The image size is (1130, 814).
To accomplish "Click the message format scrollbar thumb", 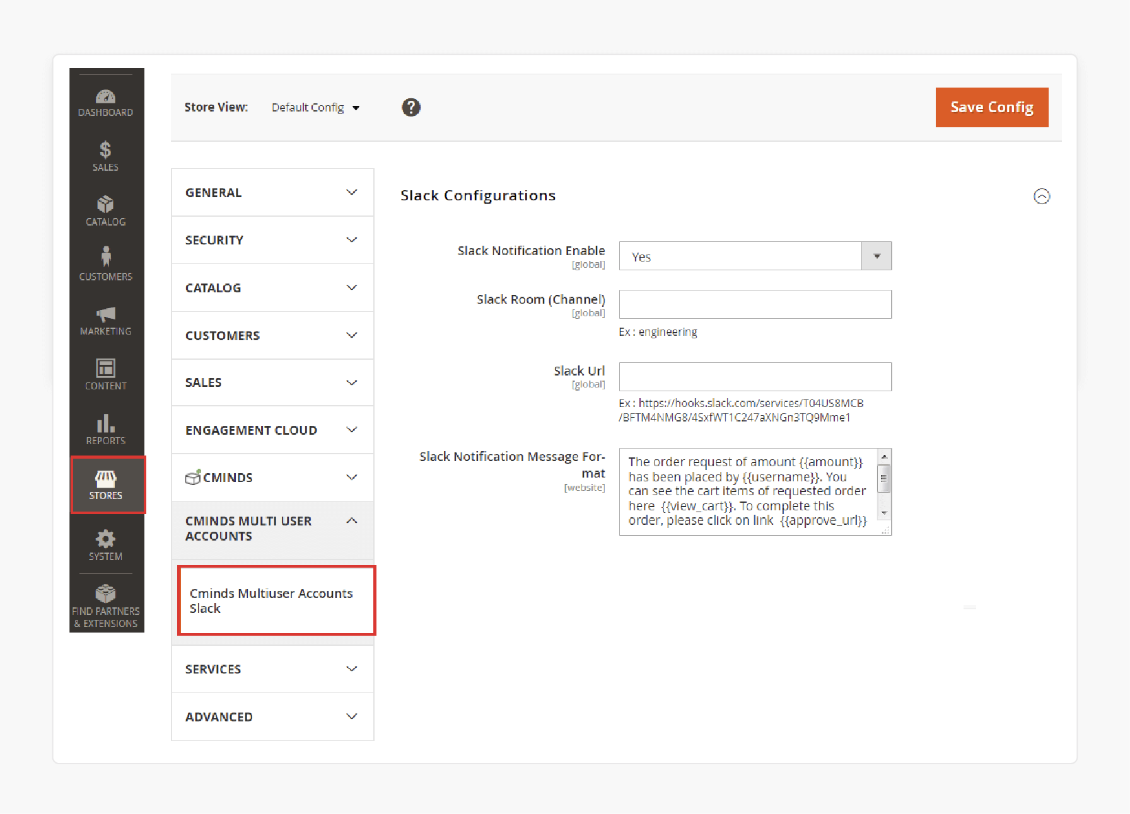I will pyautogui.click(x=884, y=478).
